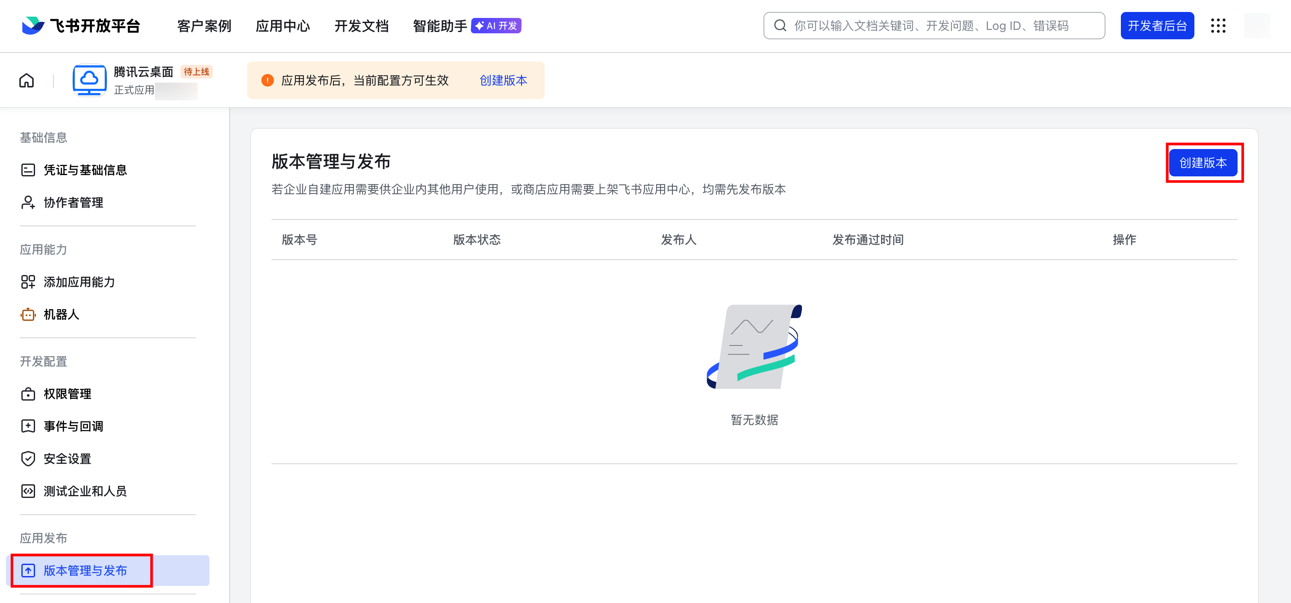Click the 添加应用能力 grid-plus icon
This screenshot has height=603, width=1291.
tap(28, 282)
